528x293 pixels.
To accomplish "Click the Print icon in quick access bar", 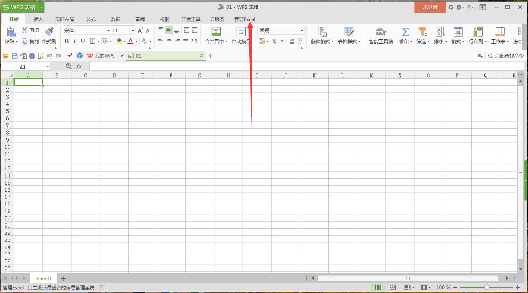I will click(x=32, y=56).
